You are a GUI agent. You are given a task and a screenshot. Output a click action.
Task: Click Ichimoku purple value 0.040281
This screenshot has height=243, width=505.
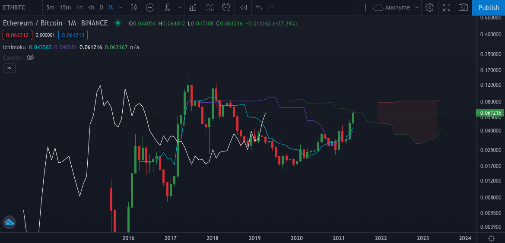[66, 47]
